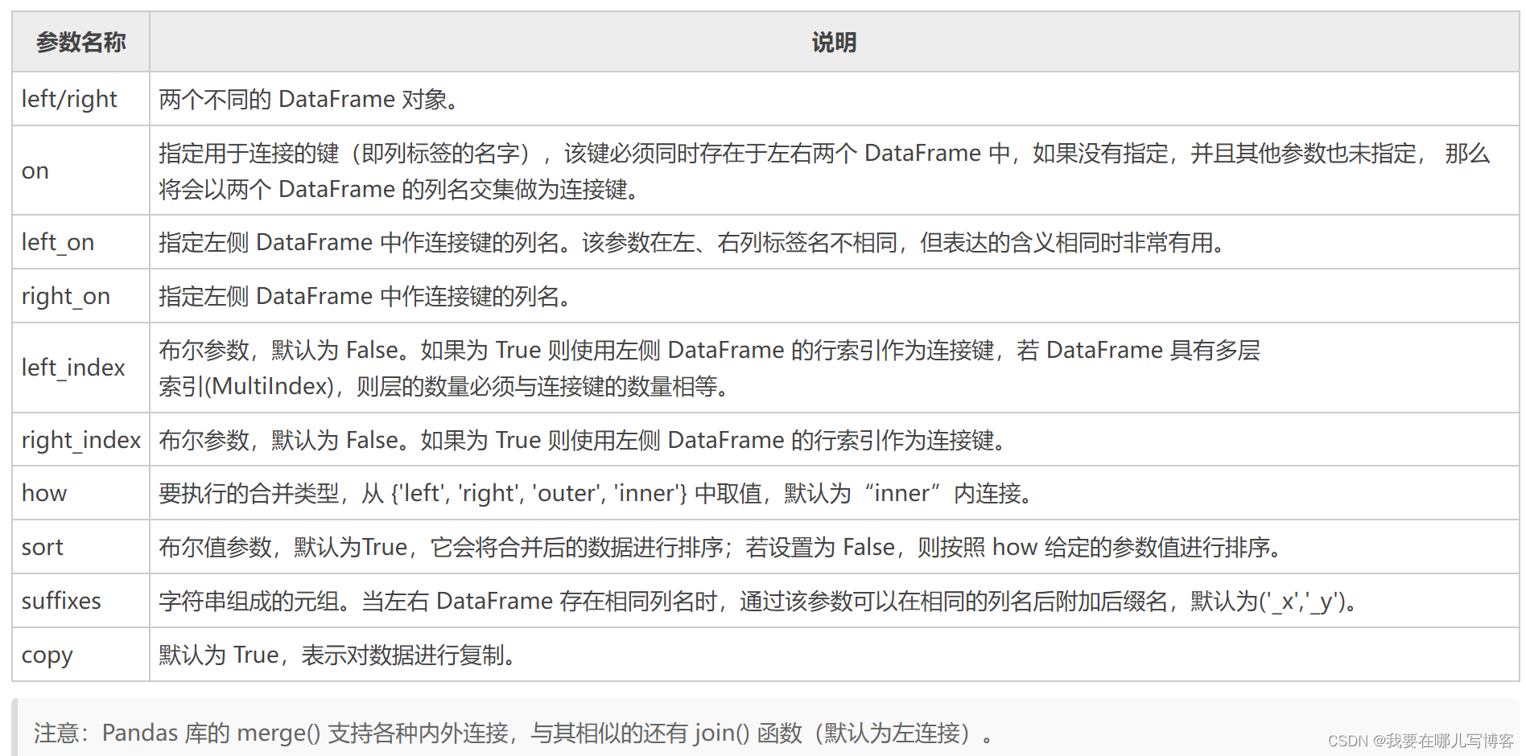Select the suffixes parameter cell
This screenshot has height=756, width=1526.
pos(80,601)
